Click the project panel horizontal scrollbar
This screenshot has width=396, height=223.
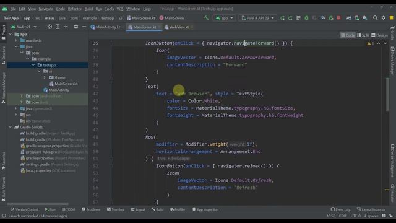point(38,204)
